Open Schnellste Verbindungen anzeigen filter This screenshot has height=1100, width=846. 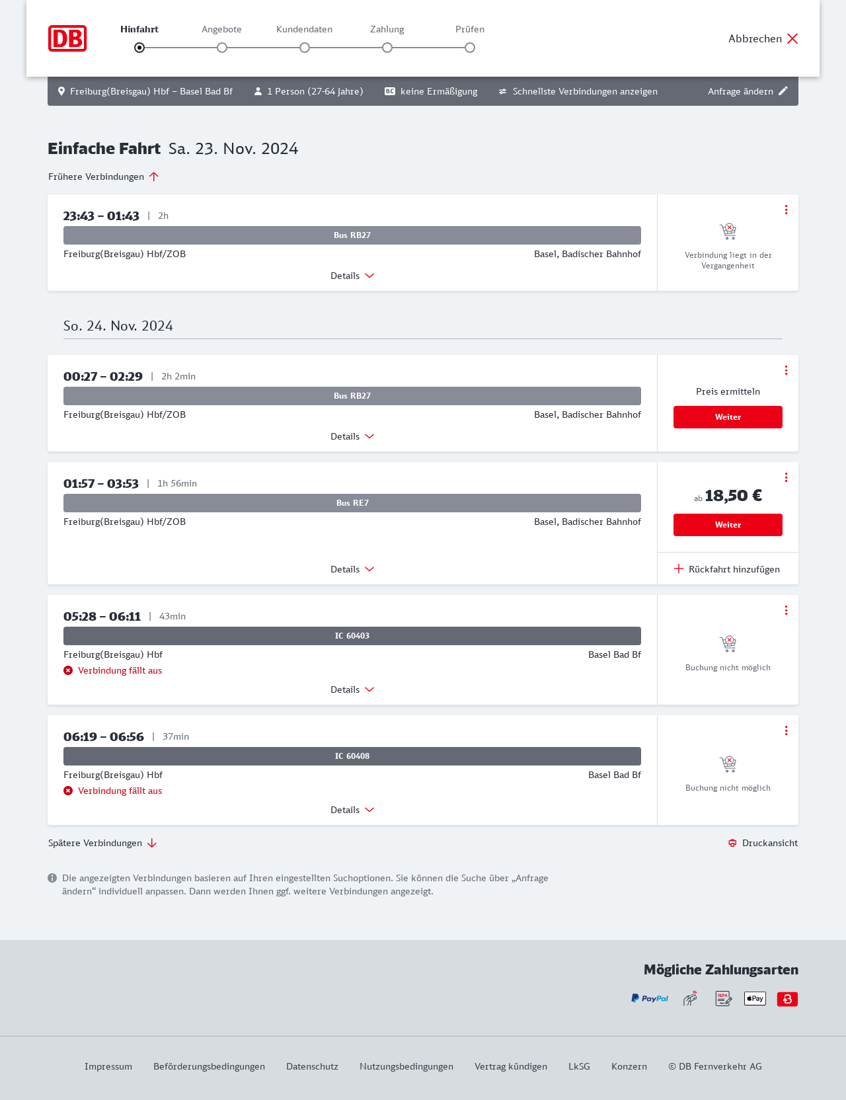[x=578, y=91]
